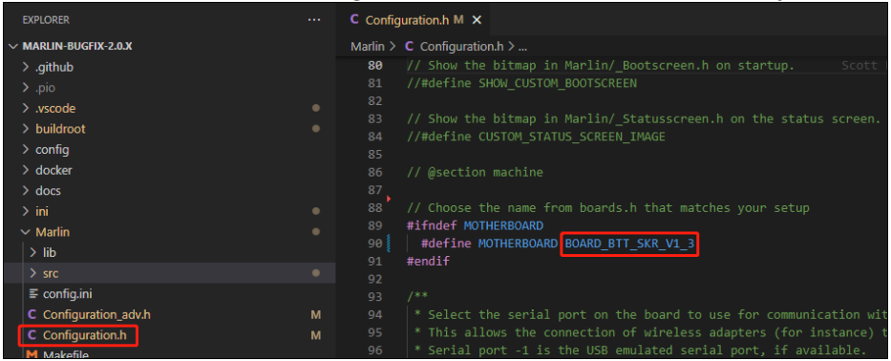
Task: Expand the src folder
Action: pos(33,273)
